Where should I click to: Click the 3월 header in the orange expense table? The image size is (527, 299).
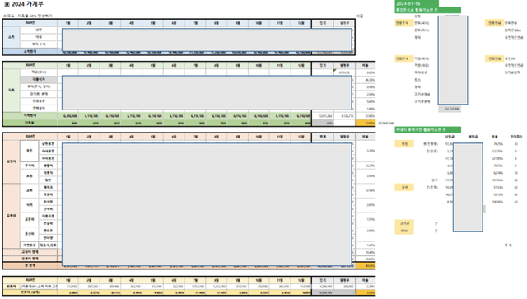tap(110, 137)
